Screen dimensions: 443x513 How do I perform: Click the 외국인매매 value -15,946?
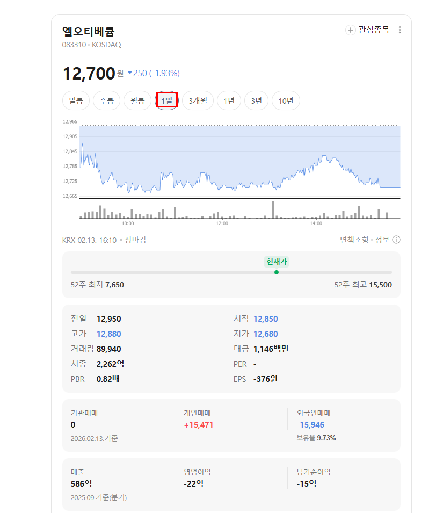310,425
